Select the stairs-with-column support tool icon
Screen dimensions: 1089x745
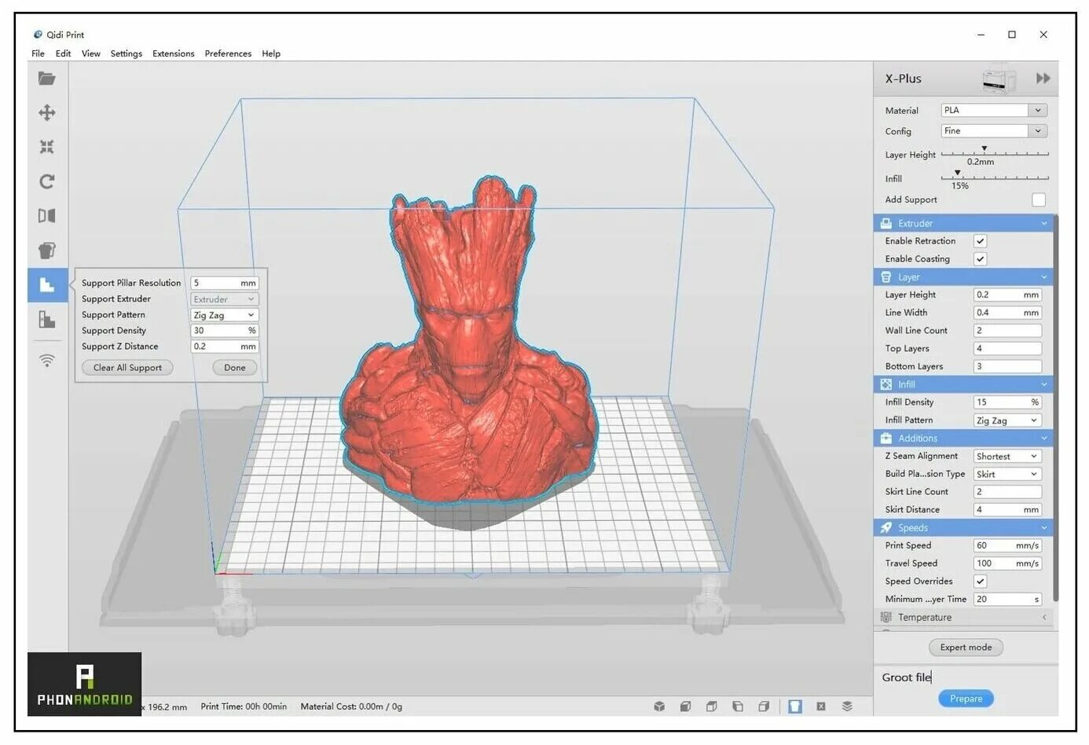point(47,319)
